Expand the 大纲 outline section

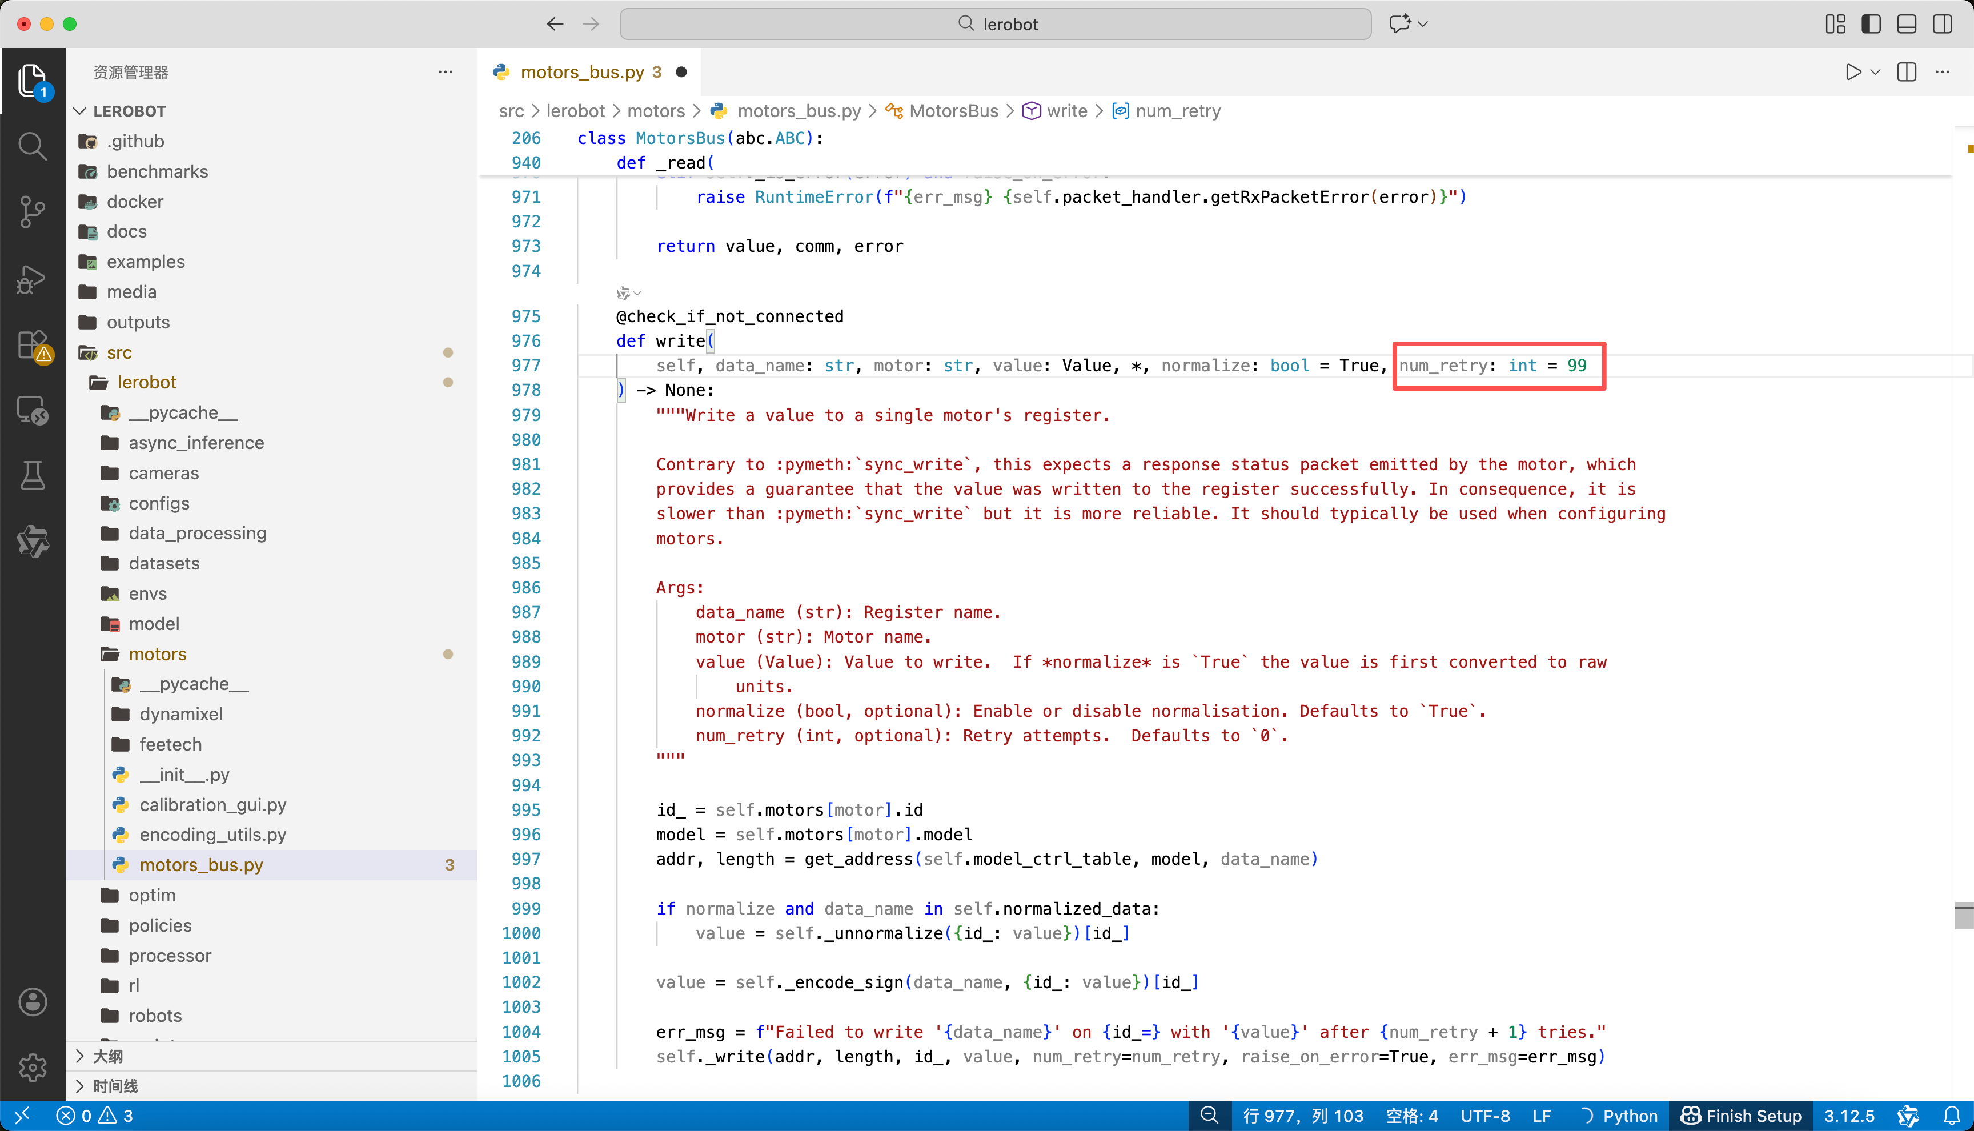pos(272,1056)
